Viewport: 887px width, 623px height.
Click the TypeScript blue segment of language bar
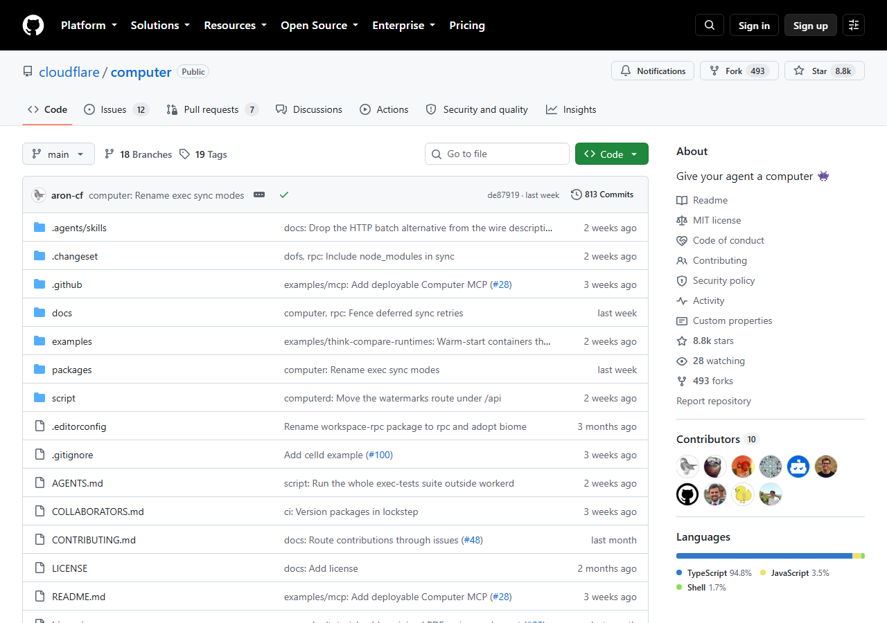764,556
